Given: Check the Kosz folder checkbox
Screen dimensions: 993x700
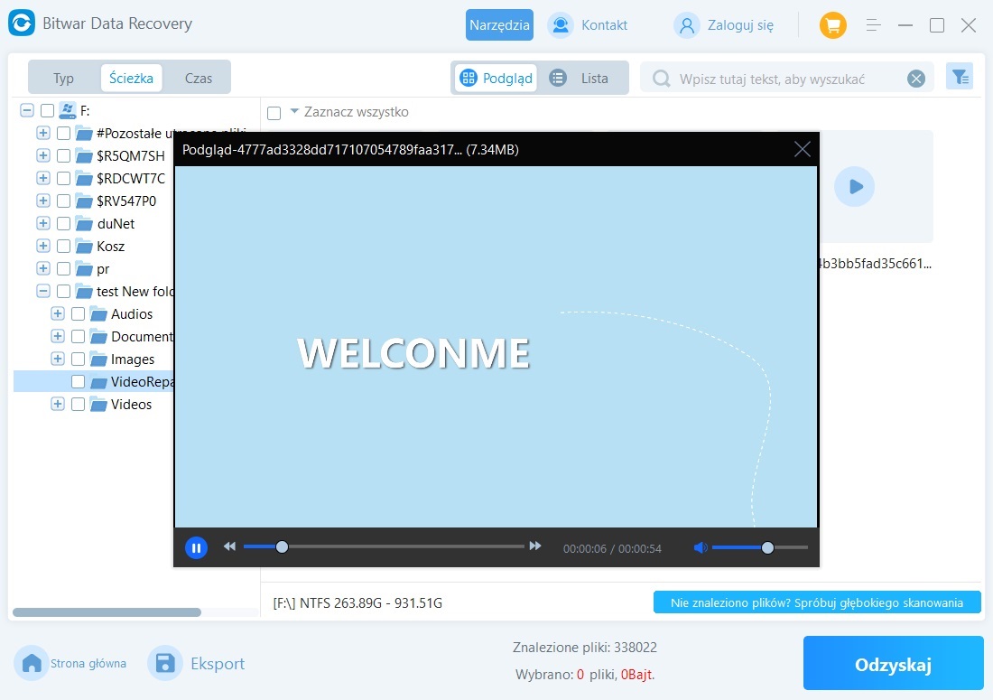Looking at the screenshot, I should tap(63, 247).
